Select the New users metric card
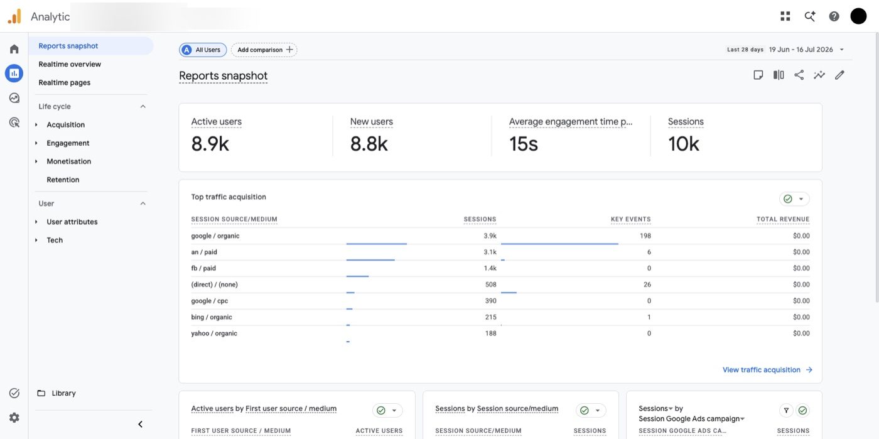This screenshot has height=439, width=879. [x=412, y=138]
